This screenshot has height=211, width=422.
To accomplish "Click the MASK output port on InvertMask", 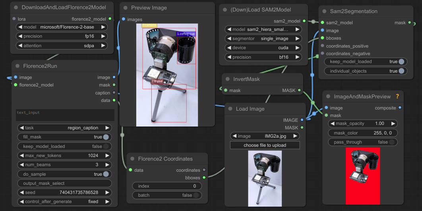I will pos(299,90).
